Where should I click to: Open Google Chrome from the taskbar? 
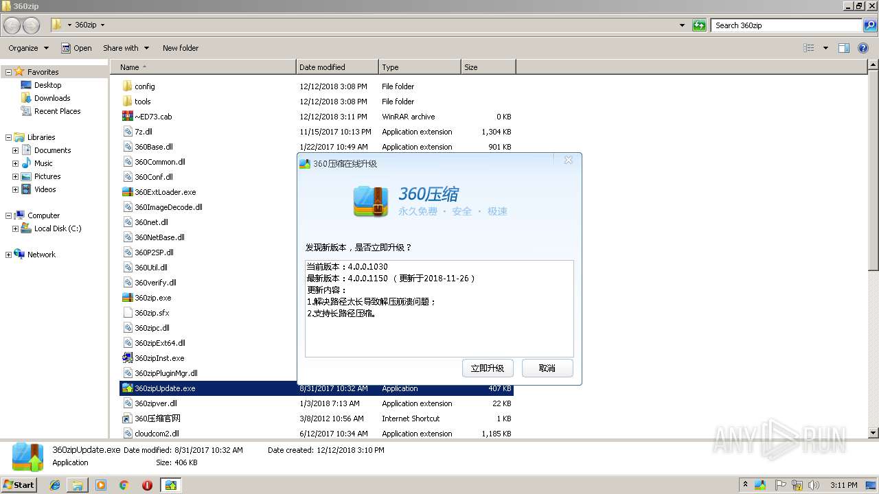124,485
